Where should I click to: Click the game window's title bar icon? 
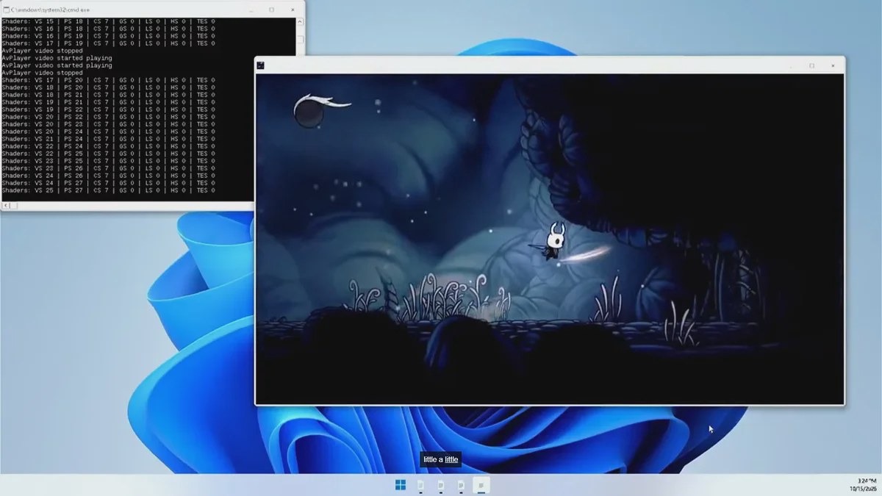260,65
